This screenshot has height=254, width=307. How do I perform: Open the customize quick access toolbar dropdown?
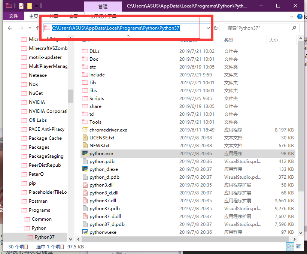click(36, 6)
